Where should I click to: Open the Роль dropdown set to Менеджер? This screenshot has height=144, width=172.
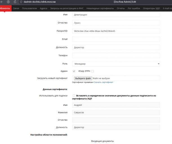pos(116,64)
